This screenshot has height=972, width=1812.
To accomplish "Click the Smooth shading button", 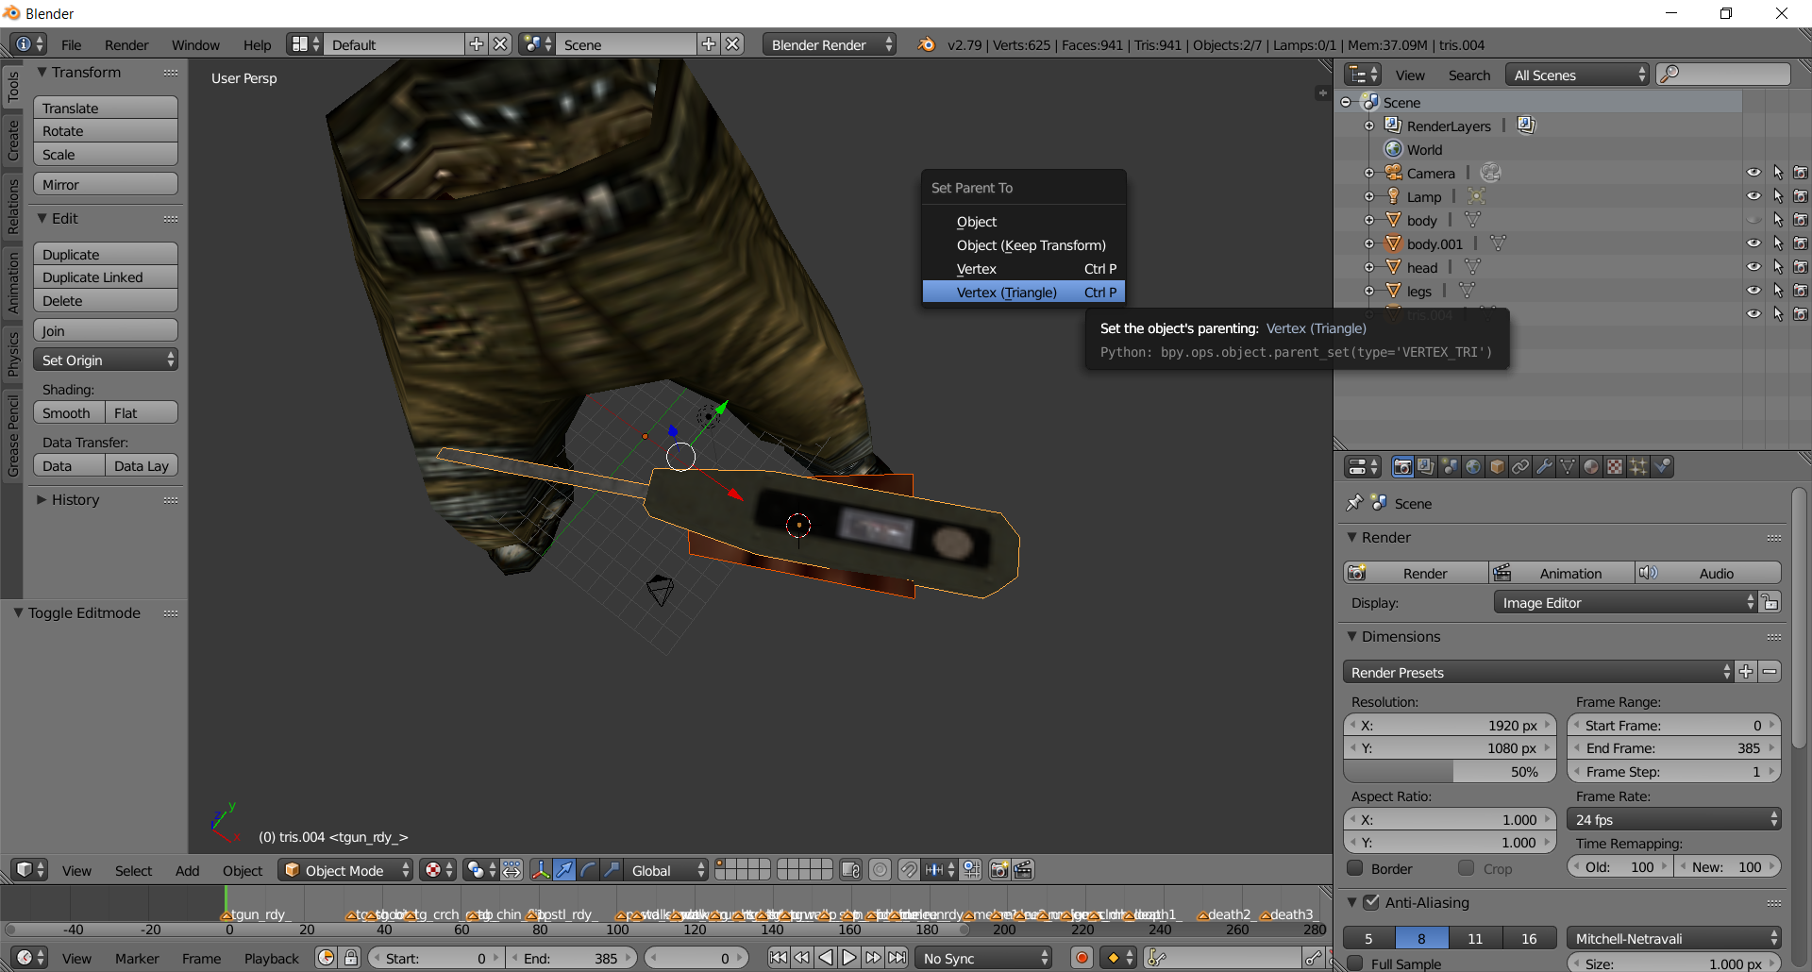I will pos(69,412).
